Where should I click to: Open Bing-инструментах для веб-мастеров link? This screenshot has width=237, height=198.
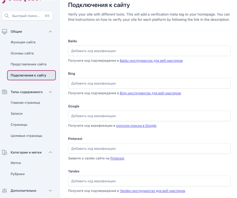pos(150,93)
